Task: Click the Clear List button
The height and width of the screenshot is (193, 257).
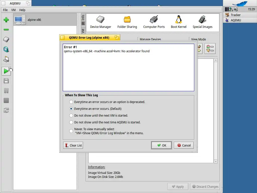Action: 73,145
